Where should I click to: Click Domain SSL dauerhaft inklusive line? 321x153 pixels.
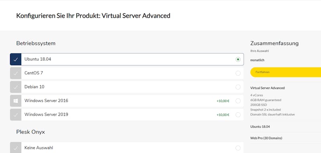[272, 115]
